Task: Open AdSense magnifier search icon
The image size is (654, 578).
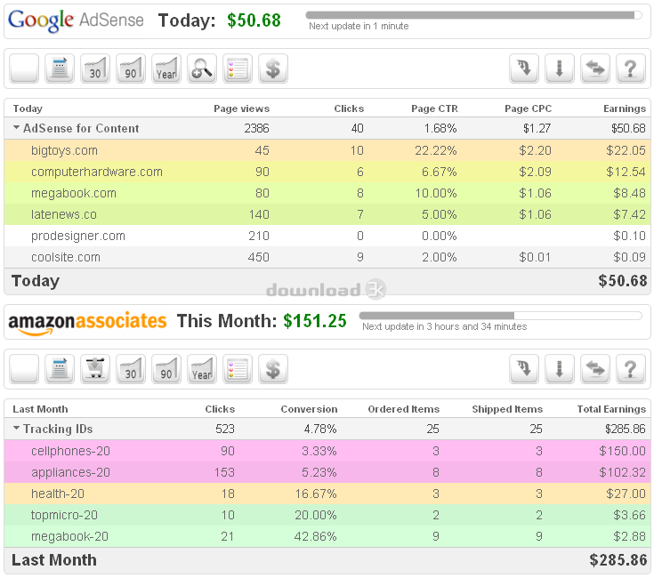Action: [x=202, y=68]
